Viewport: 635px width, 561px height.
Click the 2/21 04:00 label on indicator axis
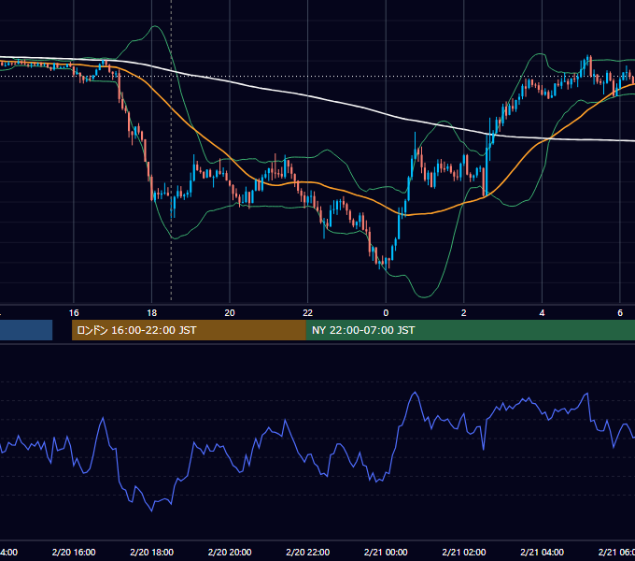click(x=542, y=553)
